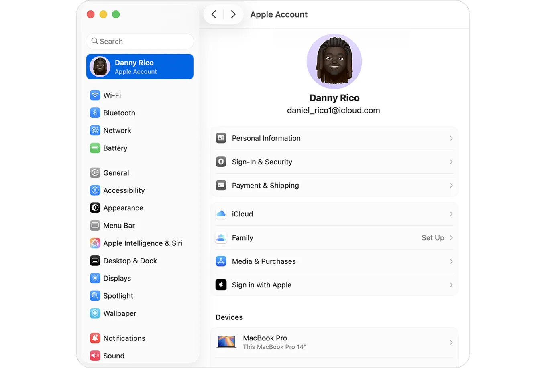This screenshot has height=368, width=546.
Task: Select Network in the sidebar
Action: tap(140, 130)
